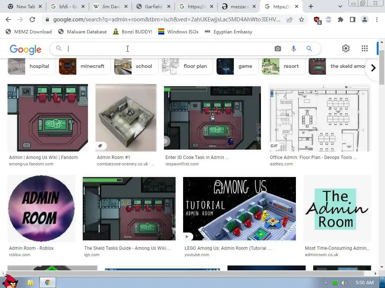Open the Skeld Tasks Guide image

(129, 208)
